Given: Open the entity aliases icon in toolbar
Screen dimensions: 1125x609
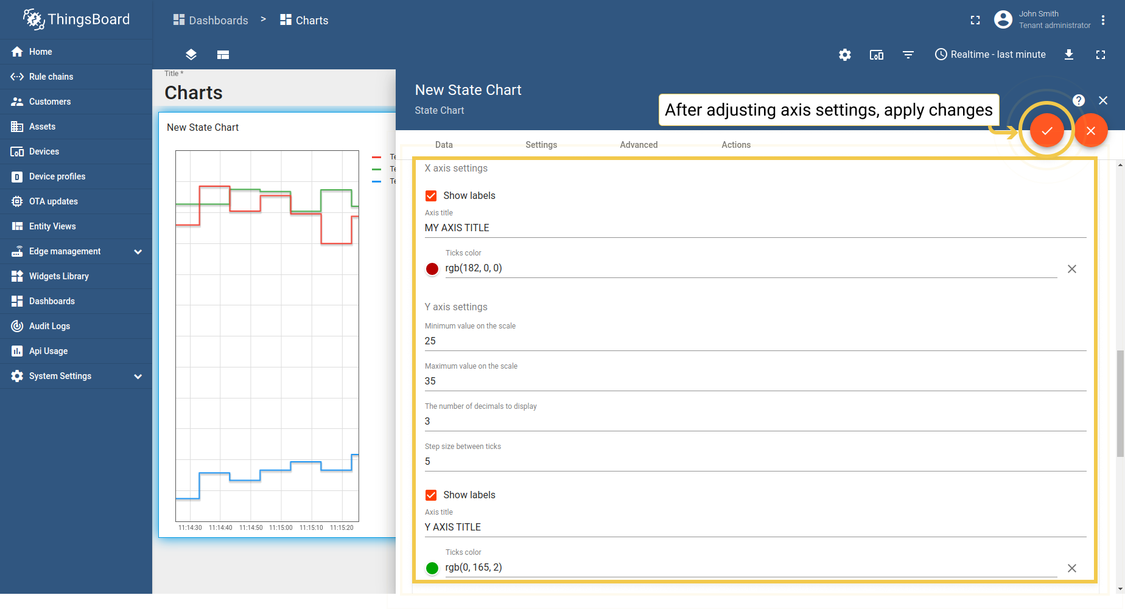Looking at the screenshot, I should 876,55.
